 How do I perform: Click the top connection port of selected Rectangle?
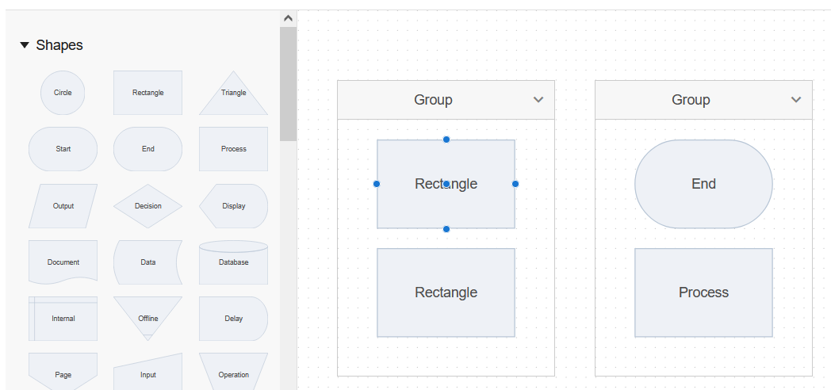click(x=446, y=140)
